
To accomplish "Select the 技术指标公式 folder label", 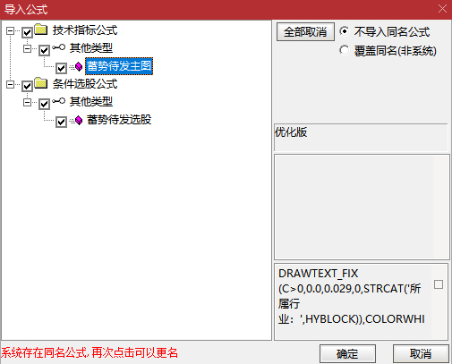I will point(85,30).
